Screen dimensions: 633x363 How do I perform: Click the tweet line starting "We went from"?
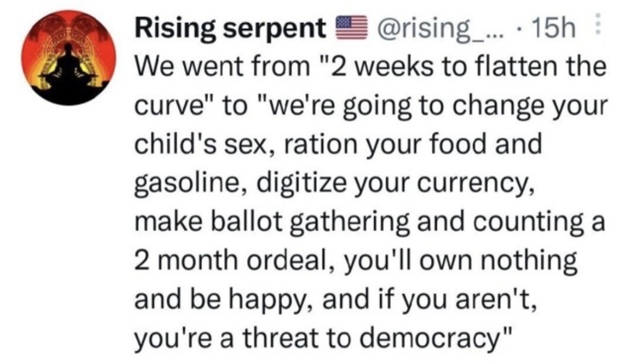click(370, 67)
